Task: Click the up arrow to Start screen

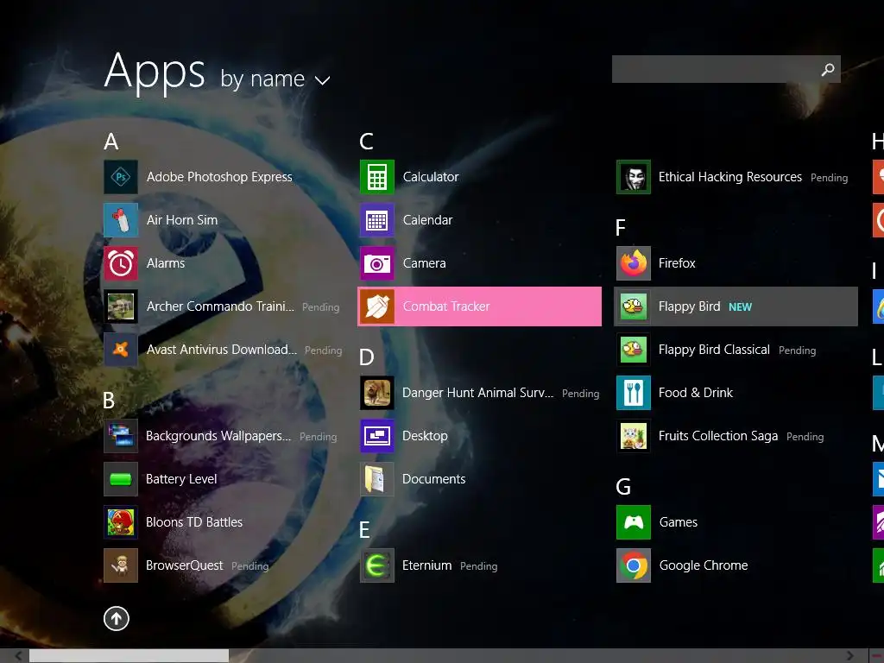Action: (117, 618)
